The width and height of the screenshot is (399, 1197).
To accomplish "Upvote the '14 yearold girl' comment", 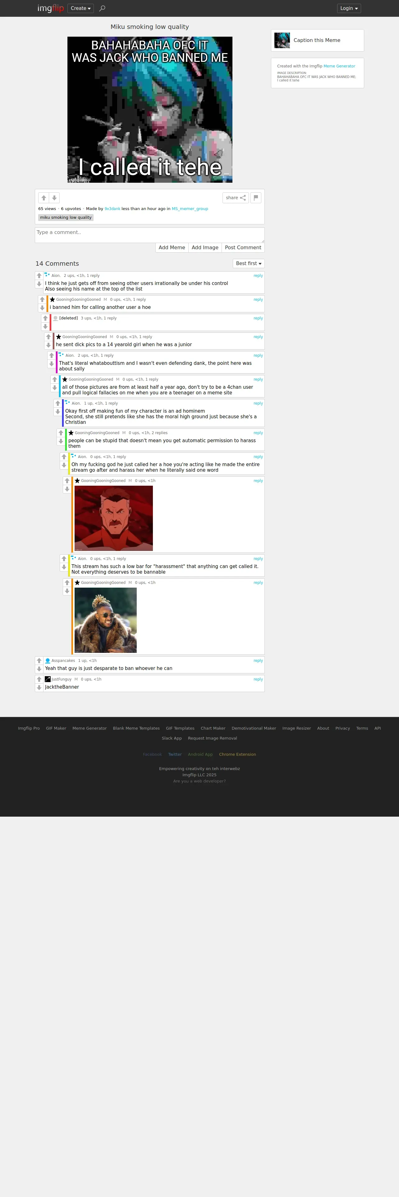I will click(48, 337).
